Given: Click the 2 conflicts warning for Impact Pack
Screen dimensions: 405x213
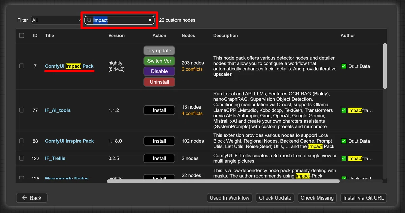Looking at the screenshot, I should (x=192, y=69).
